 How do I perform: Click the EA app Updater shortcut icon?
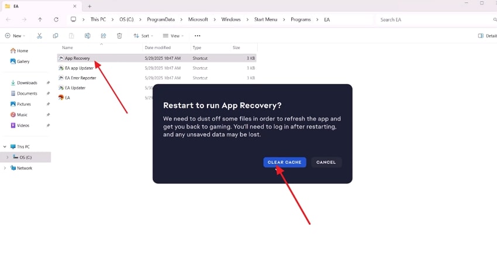click(61, 68)
